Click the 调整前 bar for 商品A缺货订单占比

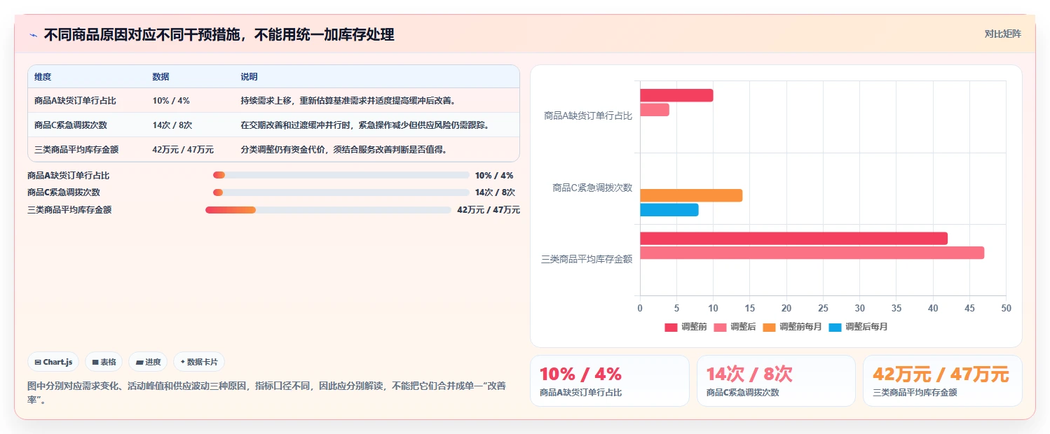[676, 95]
